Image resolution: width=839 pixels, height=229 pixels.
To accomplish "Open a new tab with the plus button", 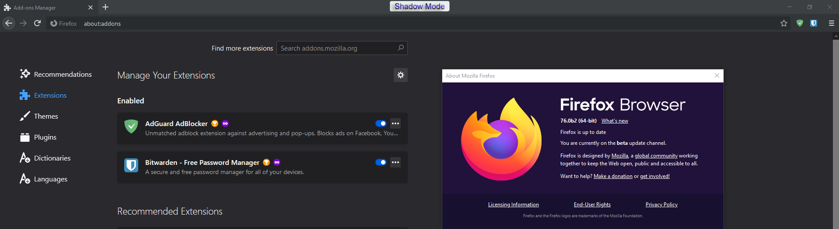I will 105,7.
